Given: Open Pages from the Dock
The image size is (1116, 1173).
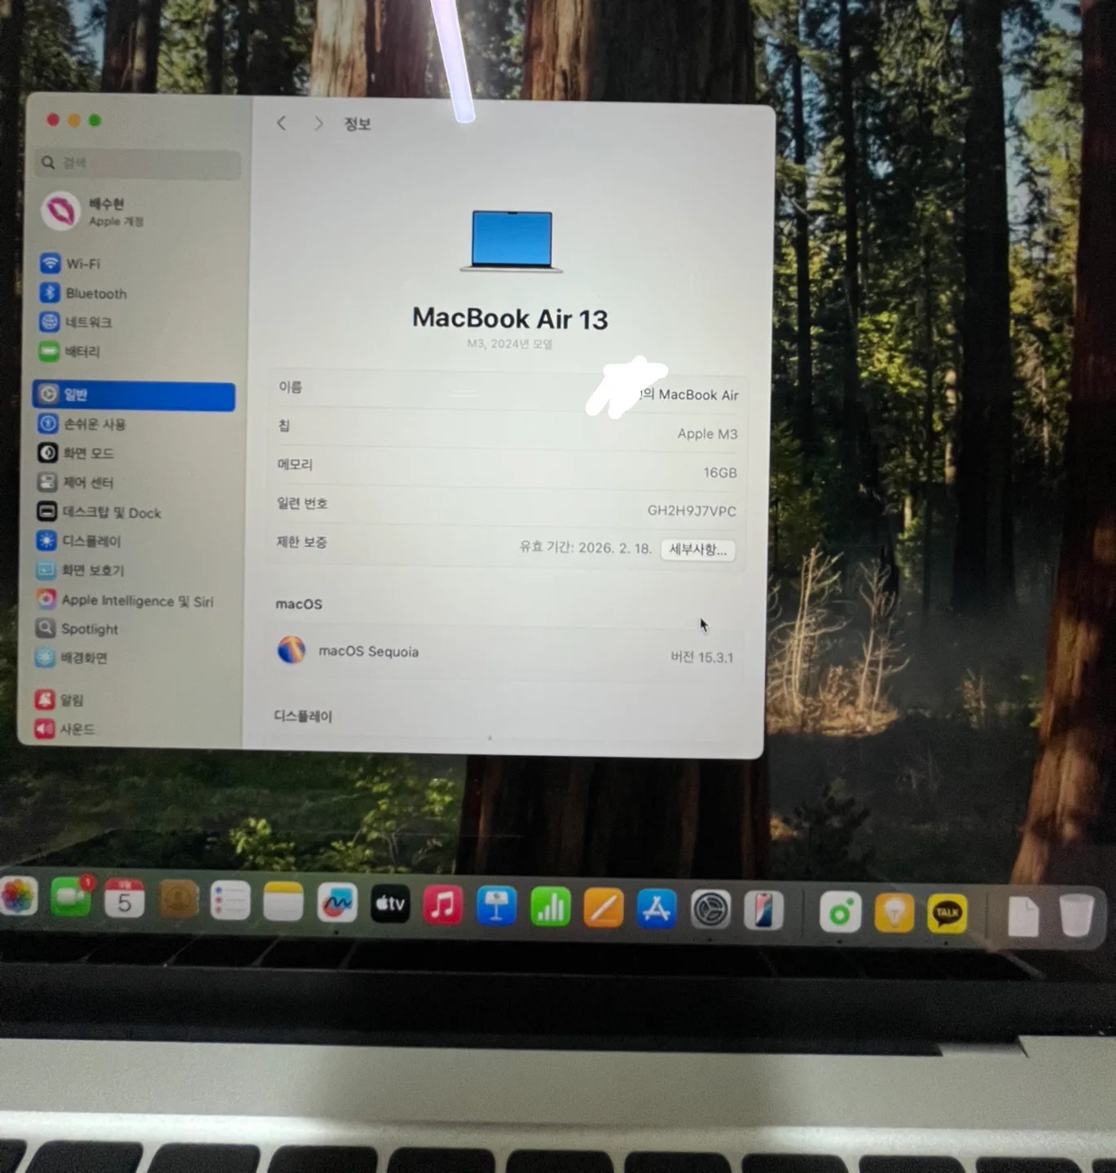Looking at the screenshot, I should click(604, 907).
